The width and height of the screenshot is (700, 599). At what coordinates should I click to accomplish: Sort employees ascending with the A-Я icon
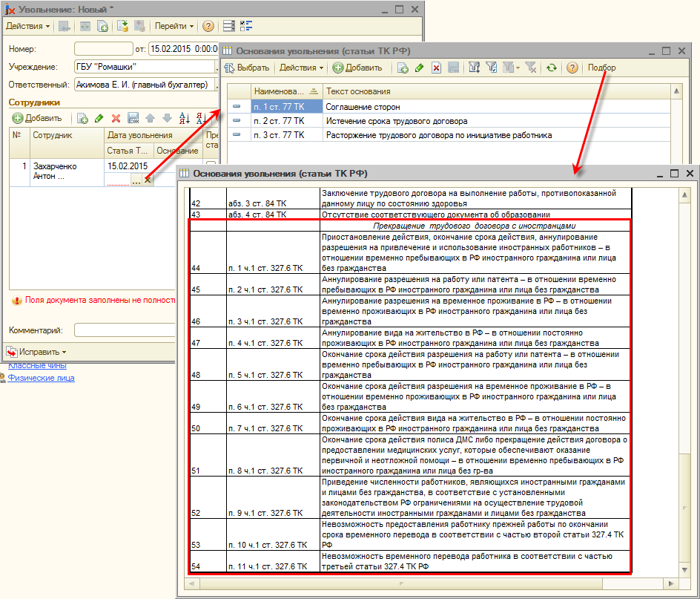point(185,118)
